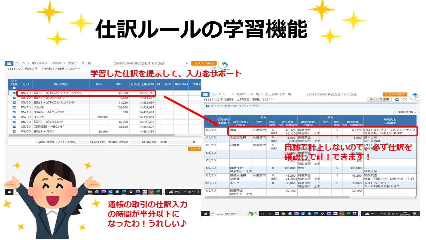Go to ホーム breadcrumb in left window
The height and width of the screenshot is (240, 426).
(x=20, y=63)
